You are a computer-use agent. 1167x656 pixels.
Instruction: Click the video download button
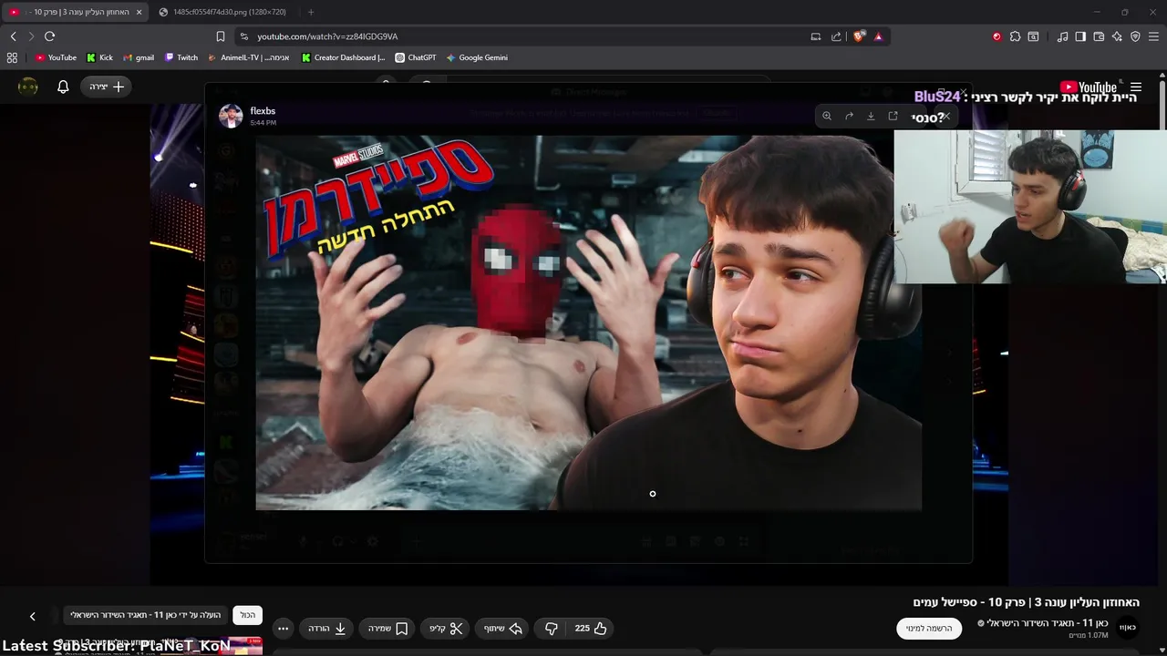pyautogui.click(x=327, y=629)
